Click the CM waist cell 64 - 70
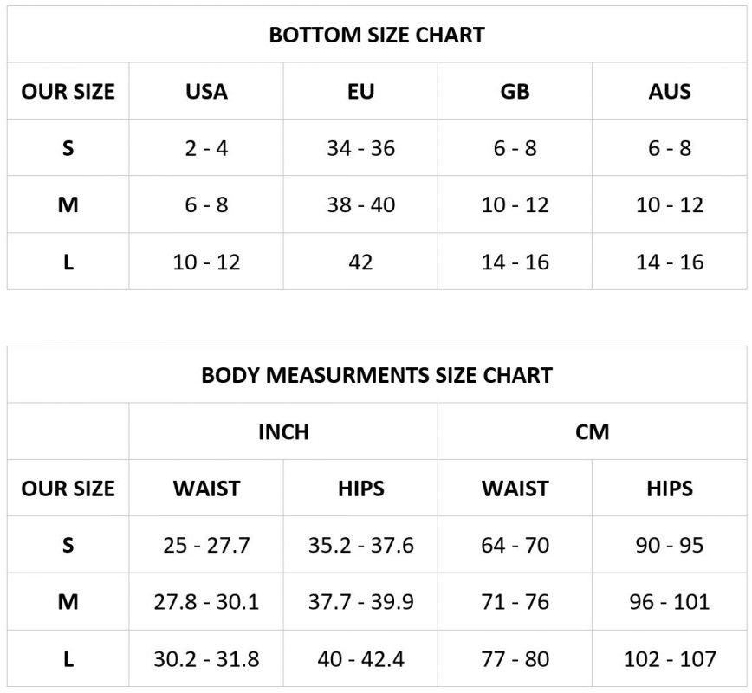Viewport: 752px width, 693px height. [x=515, y=546]
